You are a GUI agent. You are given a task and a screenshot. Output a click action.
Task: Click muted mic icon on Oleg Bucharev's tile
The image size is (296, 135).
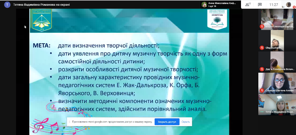pos(262,48)
